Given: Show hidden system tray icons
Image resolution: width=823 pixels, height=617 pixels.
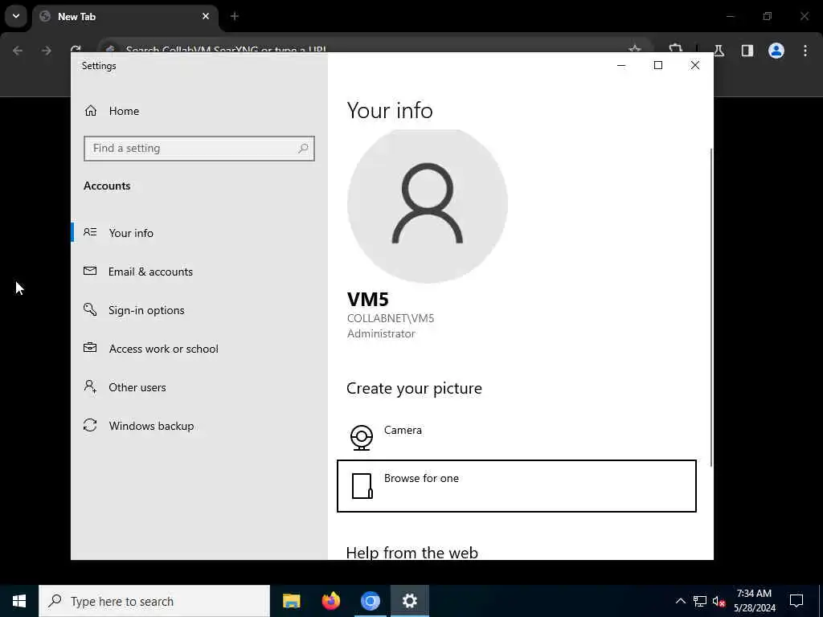Looking at the screenshot, I should click(x=680, y=601).
